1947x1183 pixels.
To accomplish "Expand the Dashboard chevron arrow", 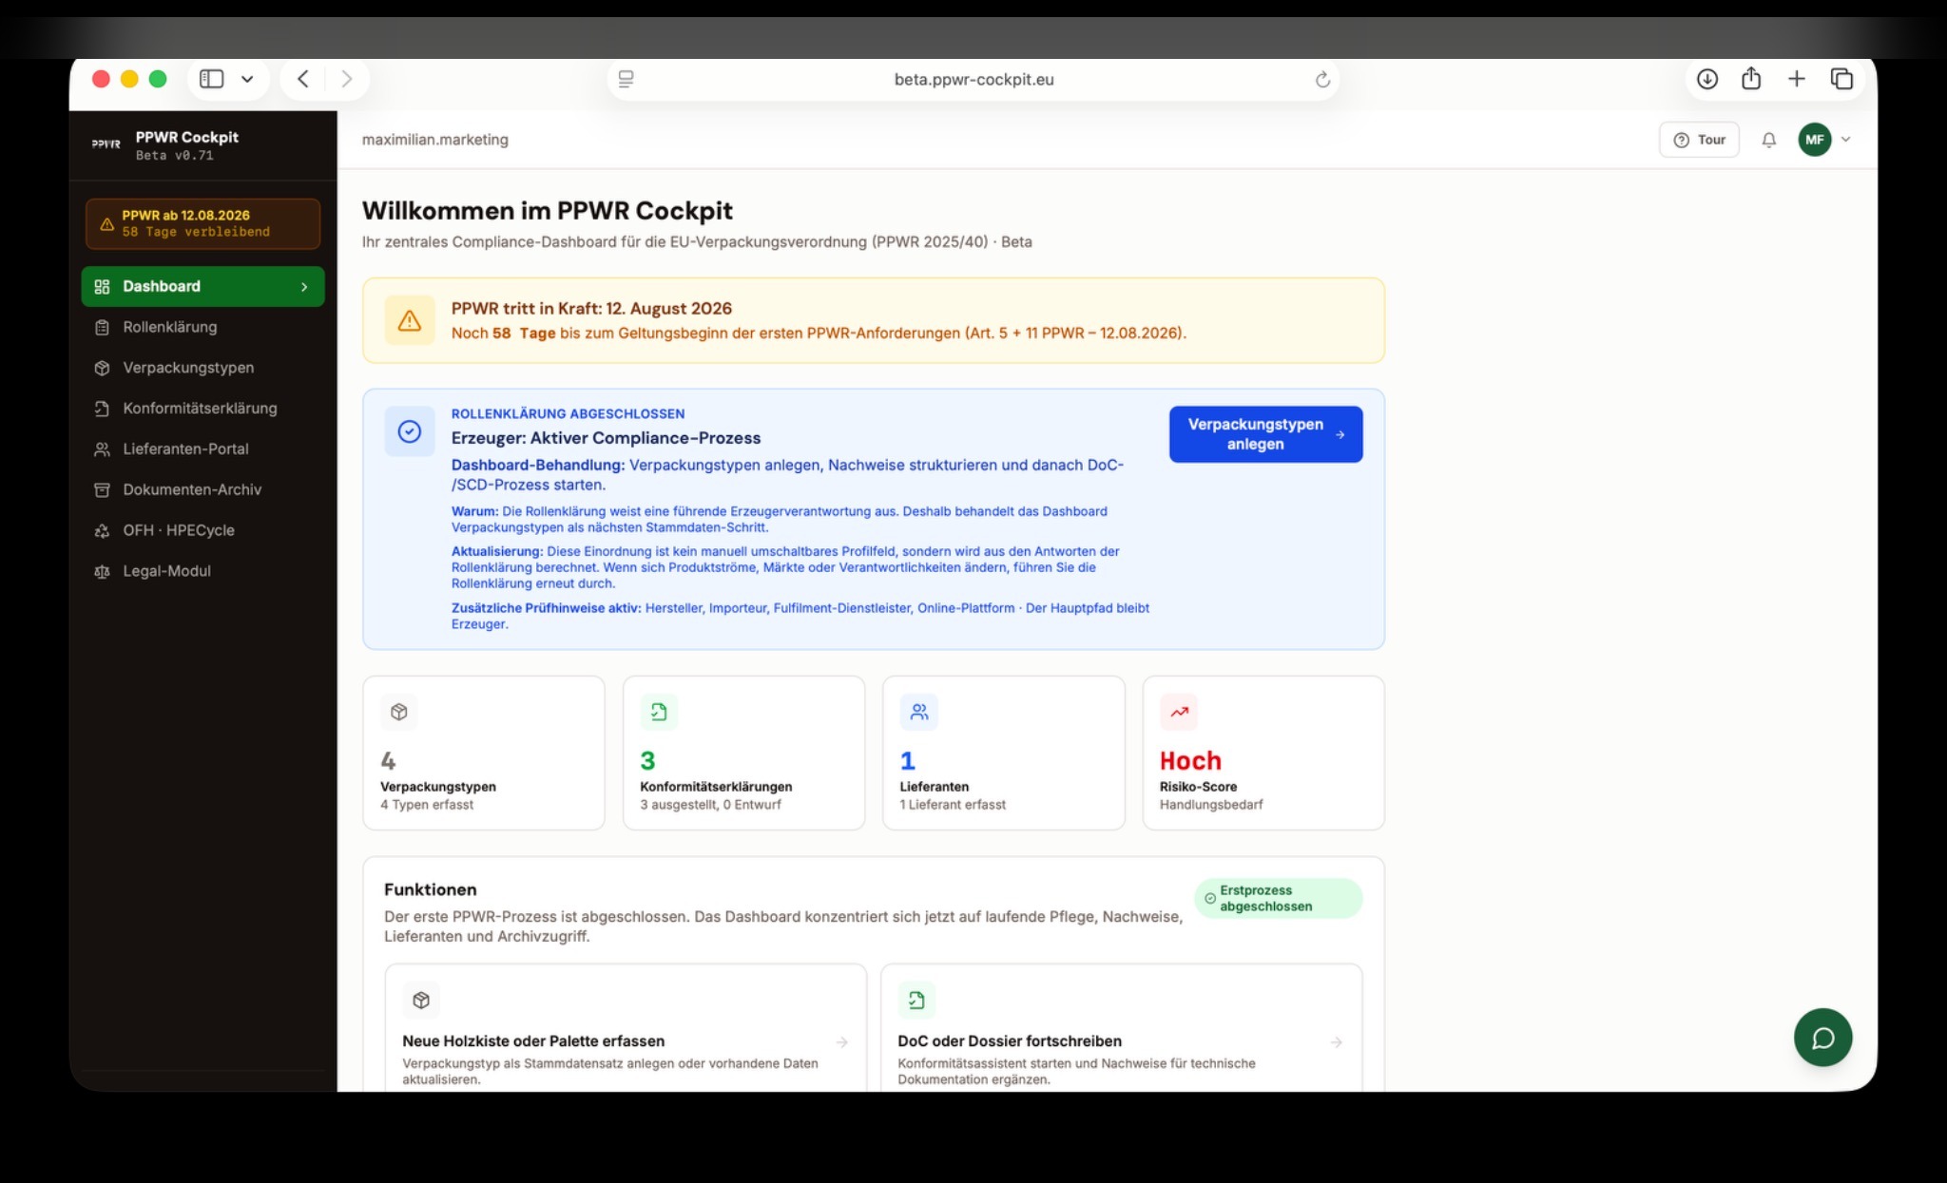I will point(304,287).
